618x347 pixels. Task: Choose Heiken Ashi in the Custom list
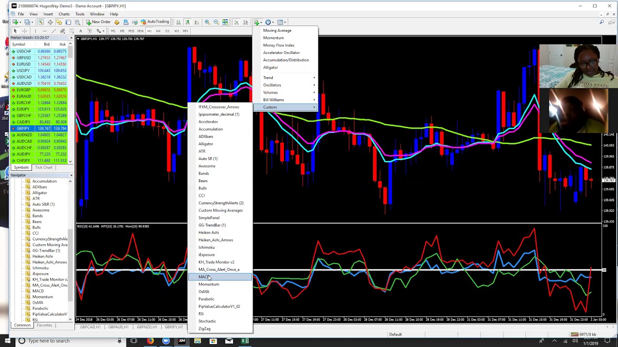coord(220,233)
